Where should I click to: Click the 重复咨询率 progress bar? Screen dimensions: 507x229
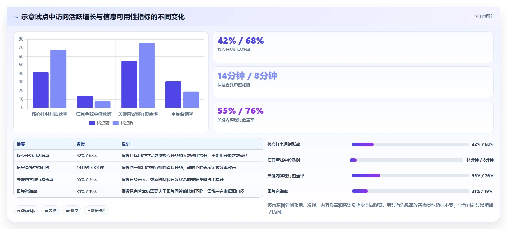[411, 192]
